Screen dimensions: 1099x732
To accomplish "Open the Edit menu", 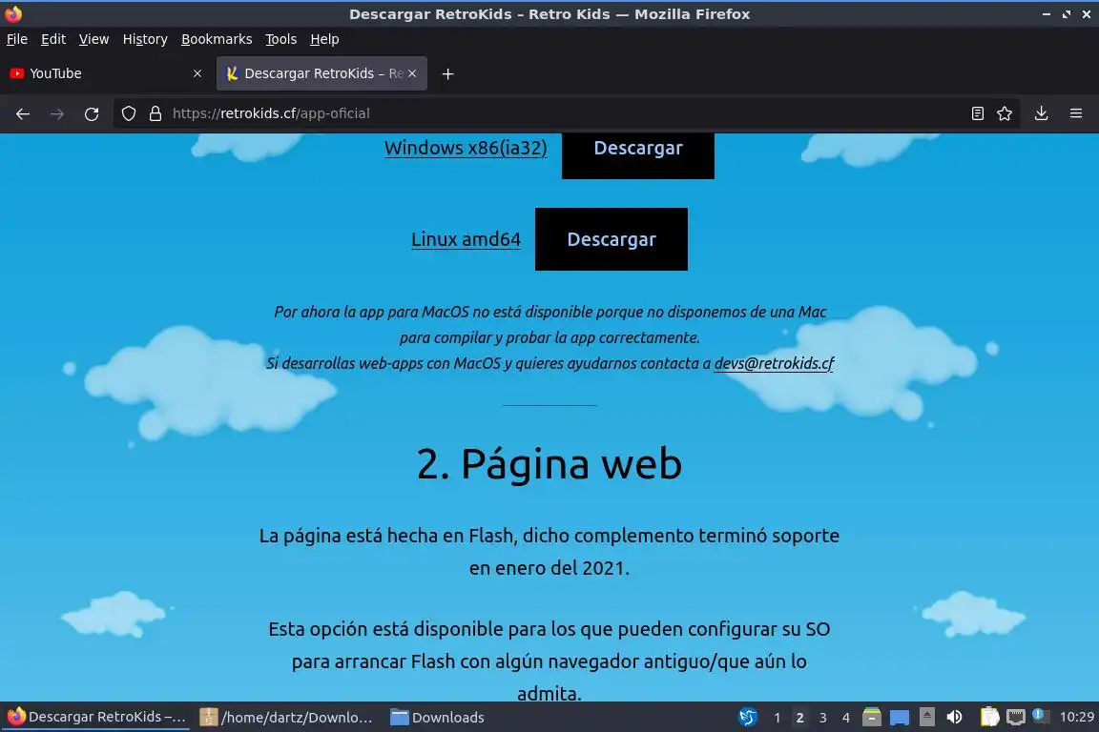I will click(53, 39).
